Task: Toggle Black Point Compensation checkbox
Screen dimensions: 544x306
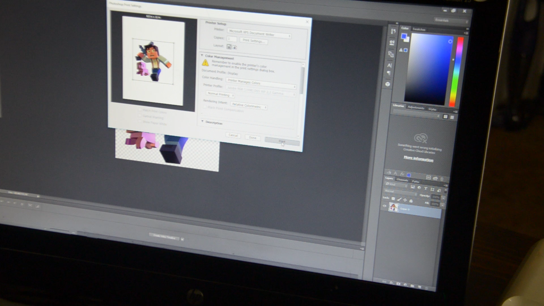Action: pyautogui.click(x=205, y=107)
